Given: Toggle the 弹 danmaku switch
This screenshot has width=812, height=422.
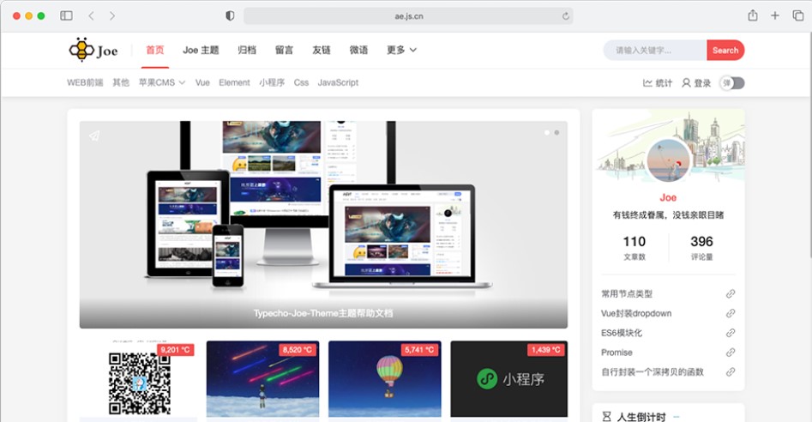Looking at the screenshot, I should [x=732, y=83].
